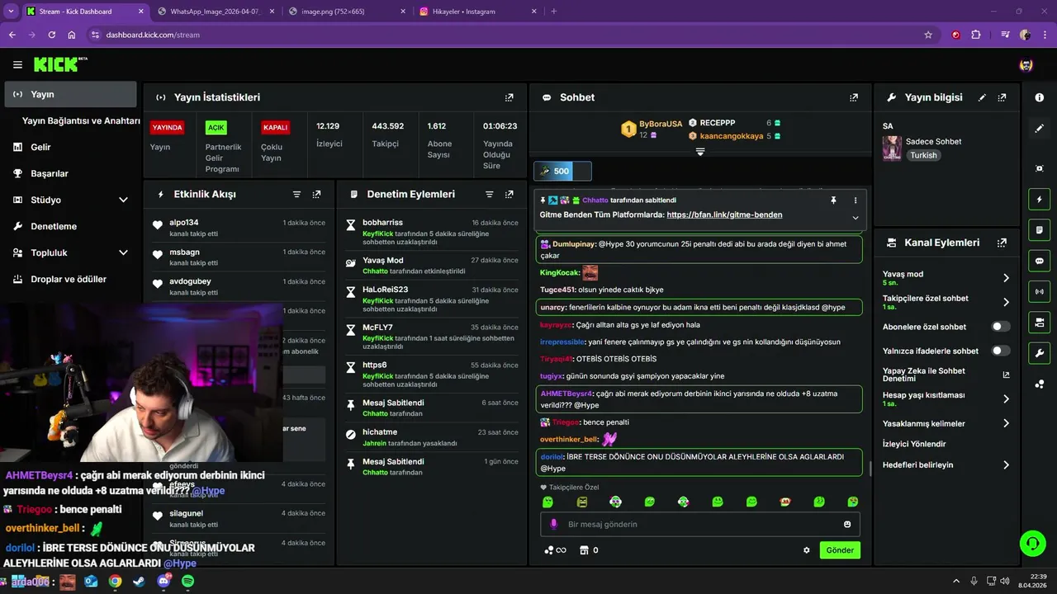1057x594 pixels.
Task: Open browser tab search dropdown
Action: pyautogui.click(x=11, y=12)
